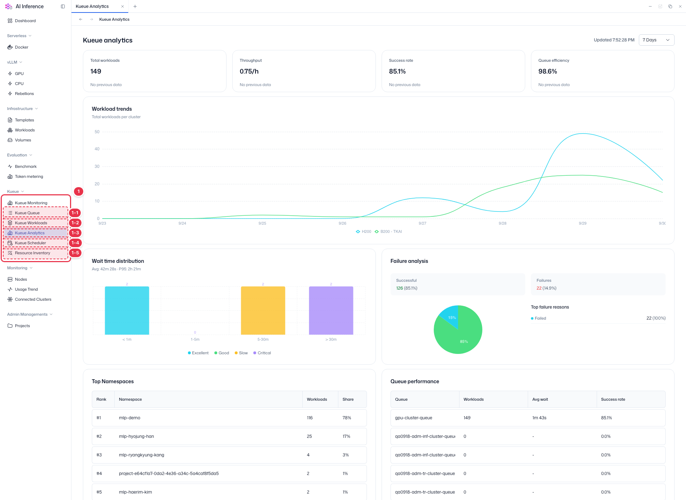
Task: Open Usage Trend page
Action: click(26, 289)
